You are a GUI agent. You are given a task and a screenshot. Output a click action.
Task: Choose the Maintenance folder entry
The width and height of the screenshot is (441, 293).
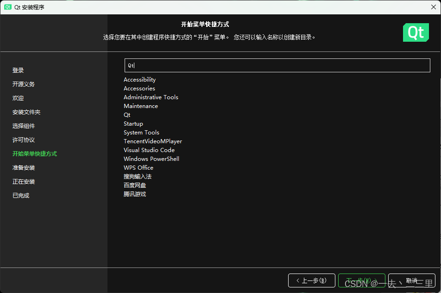pos(141,106)
